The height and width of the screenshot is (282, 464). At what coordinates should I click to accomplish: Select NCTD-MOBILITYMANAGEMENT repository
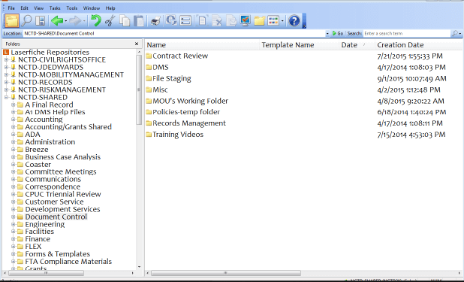click(x=71, y=74)
